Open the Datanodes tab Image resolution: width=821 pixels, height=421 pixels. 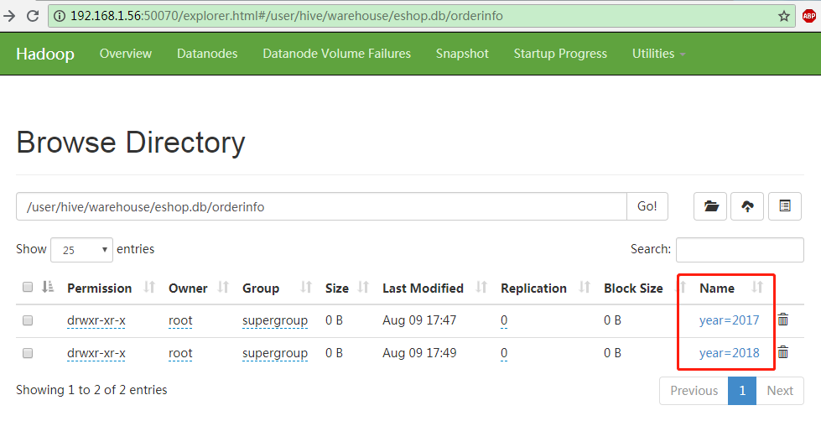coord(207,54)
